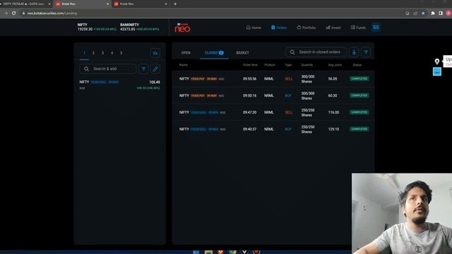The width and height of the screenshot is (452, 254).
Task: Click the BUY label of the 129.10 order
Action: (288, 129)
